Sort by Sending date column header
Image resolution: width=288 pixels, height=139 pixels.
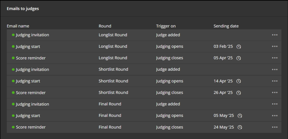click(x=226, y=26)
